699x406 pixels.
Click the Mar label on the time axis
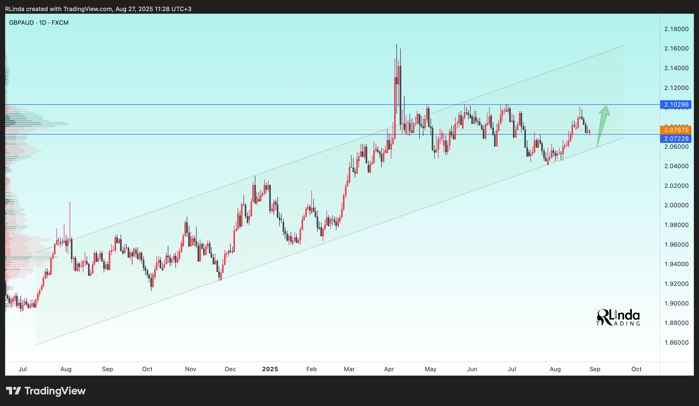(349, 369)
